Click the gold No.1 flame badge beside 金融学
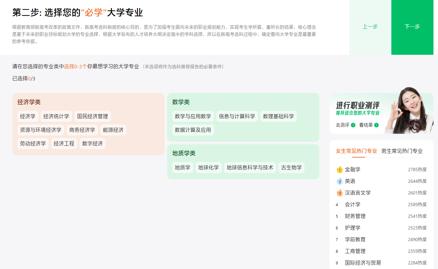 click(339, 169)
